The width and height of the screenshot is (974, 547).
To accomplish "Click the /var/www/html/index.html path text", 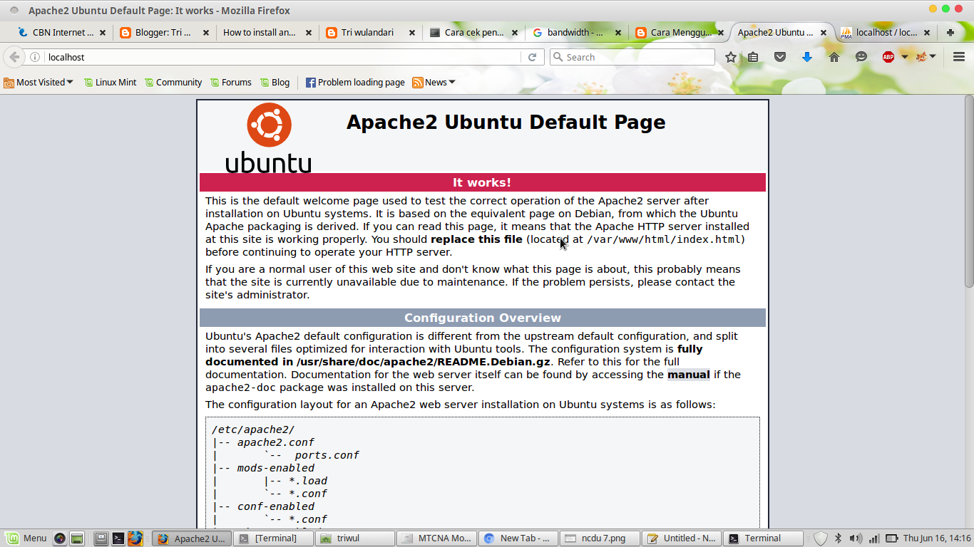I will [x=664, y=239].
